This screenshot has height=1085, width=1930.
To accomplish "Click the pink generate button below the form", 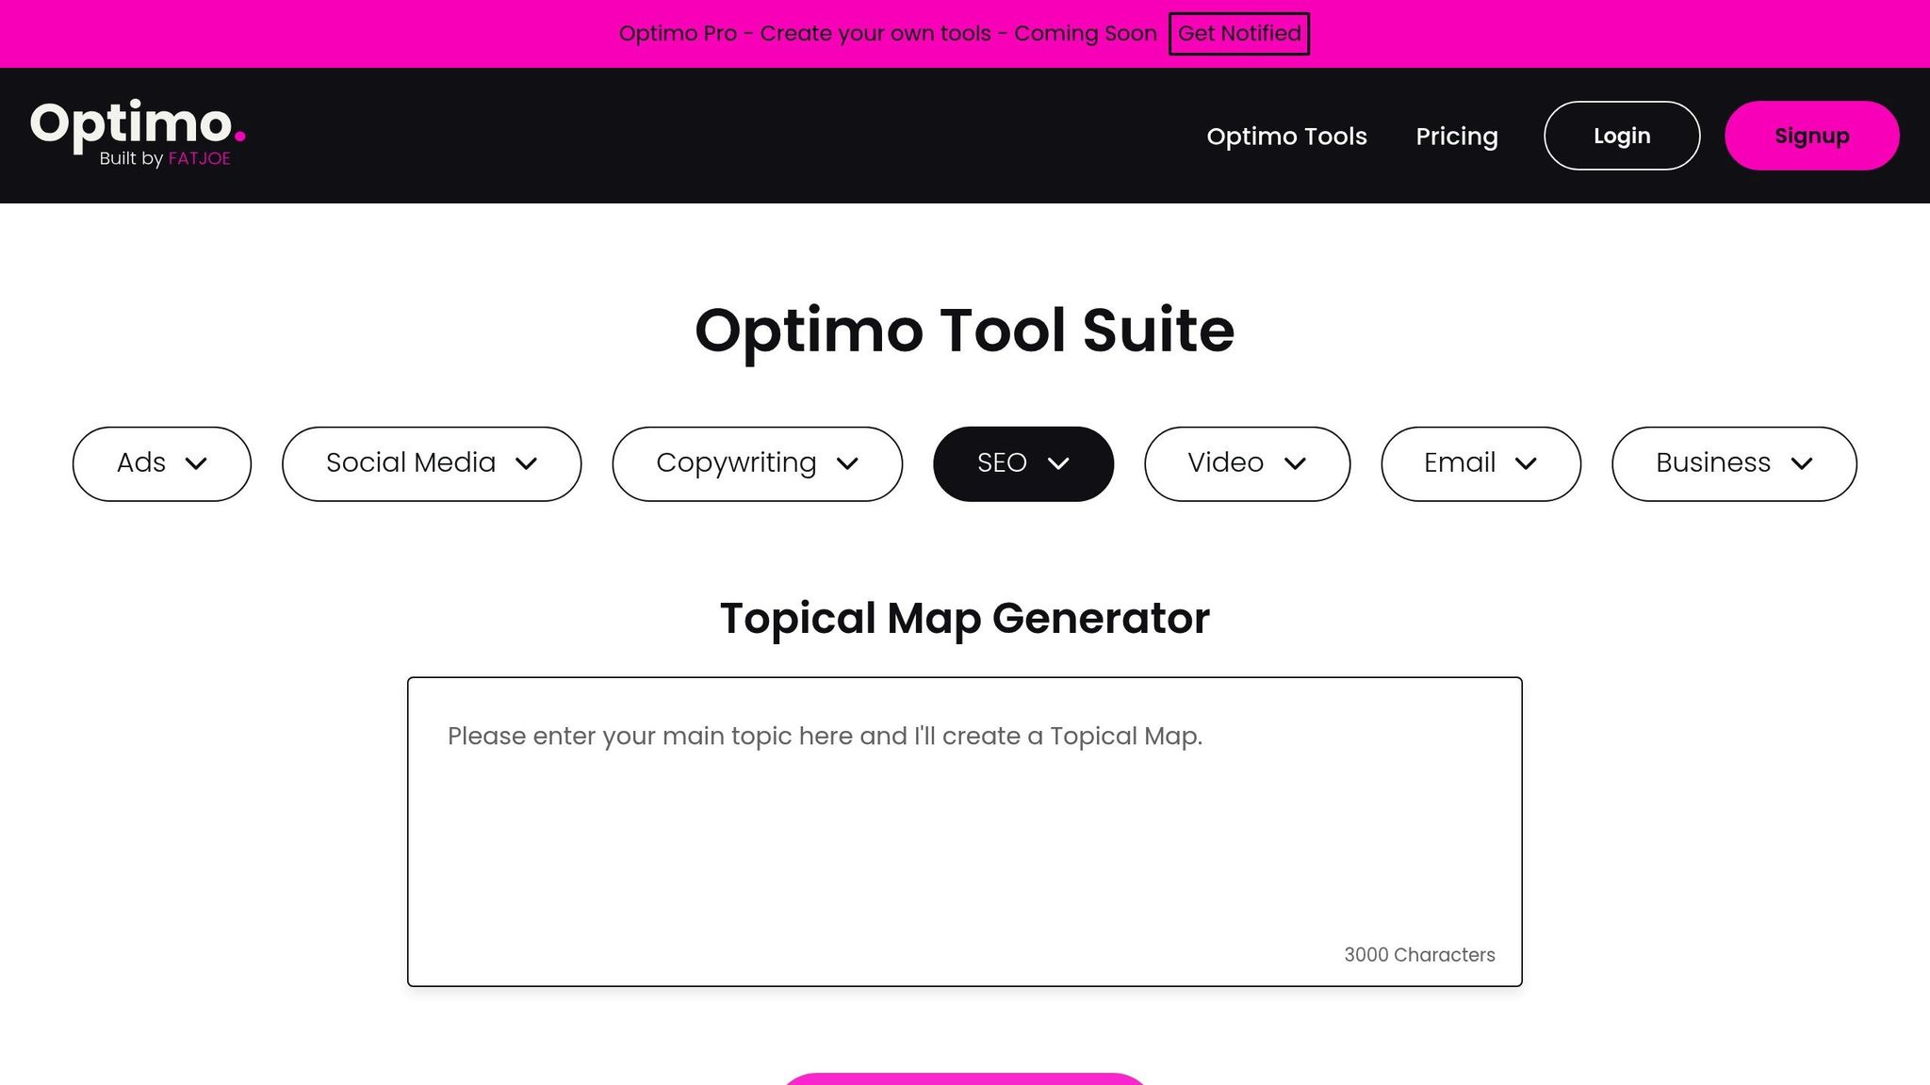I will coord(964,1081).
